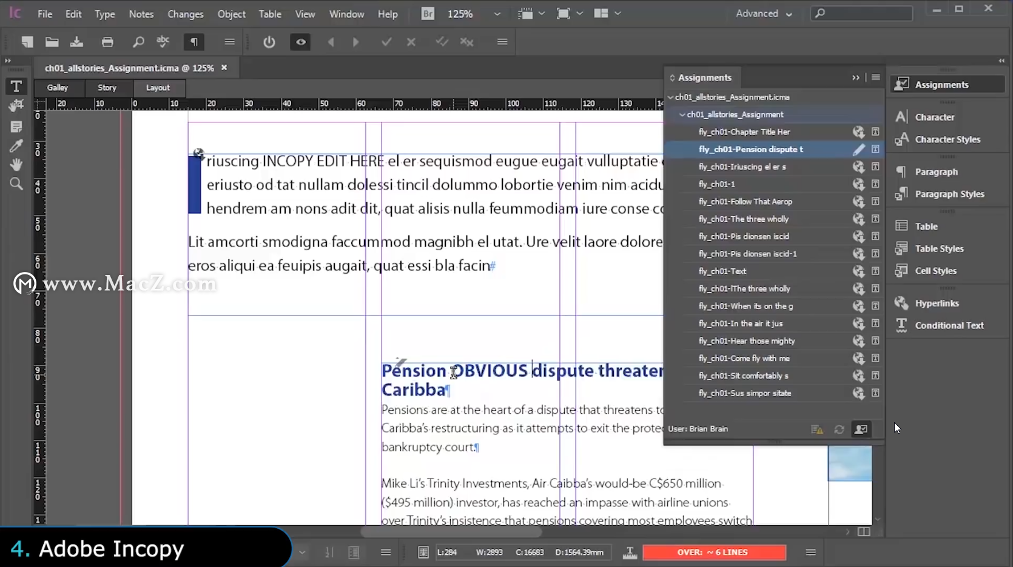
Task: Select the Zoom tool
Action: tap(16, 184)
